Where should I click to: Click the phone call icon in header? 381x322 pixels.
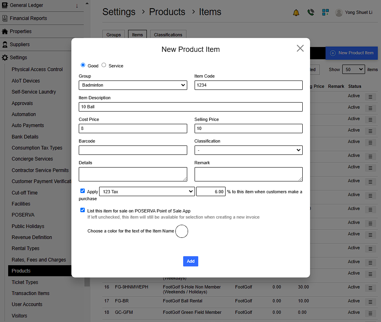pyautogui.click(x=310, y=13)
